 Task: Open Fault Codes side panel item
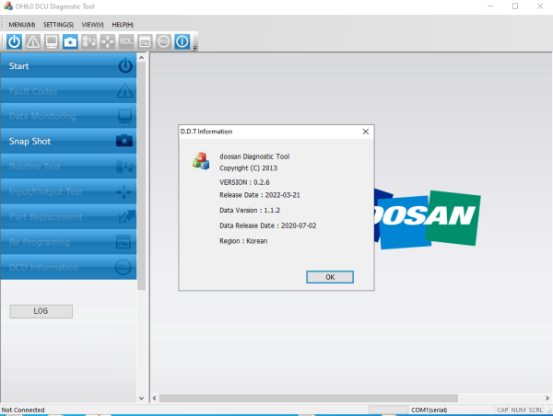(x=68, y=91)
